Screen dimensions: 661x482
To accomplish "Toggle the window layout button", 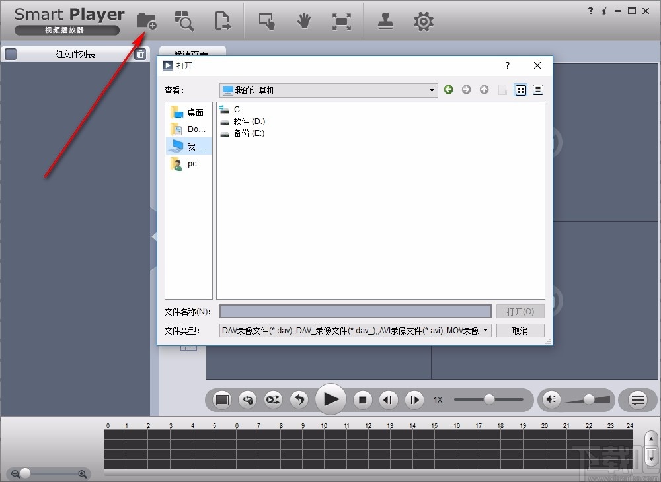I will 223,399.
